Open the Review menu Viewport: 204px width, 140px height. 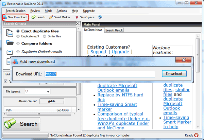tap(35, 11)
